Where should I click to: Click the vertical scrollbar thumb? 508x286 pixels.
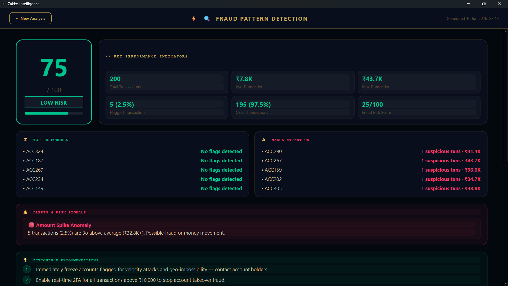[x=506, y=98]
